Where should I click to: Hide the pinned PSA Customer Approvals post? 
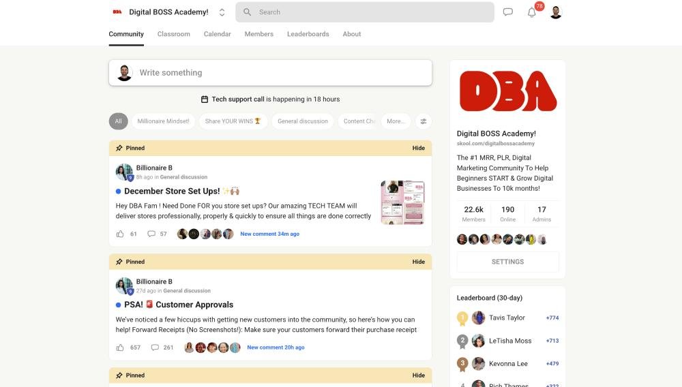click(x=419, y=262)
